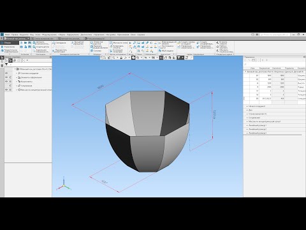Toggle visibility eye for coordinate systems row
The width and height of the screenshot is (306, 230).
click(x=6, y=73)
